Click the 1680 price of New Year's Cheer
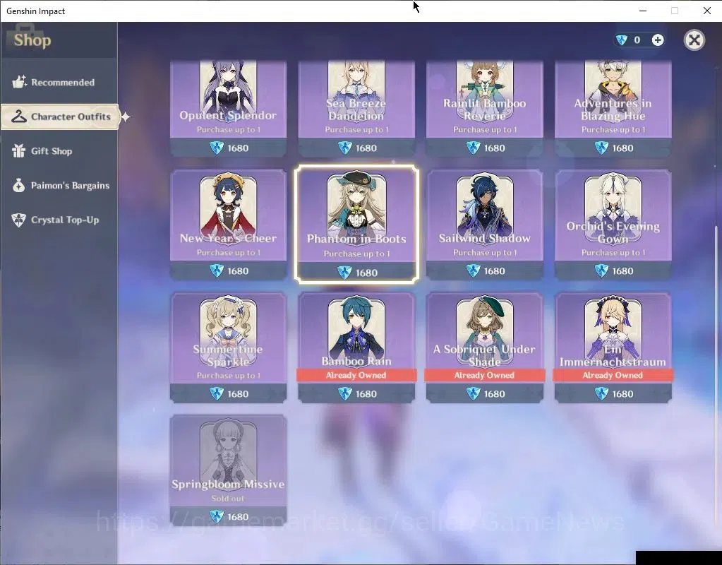The image size is (722, 565). pos(238,271)
